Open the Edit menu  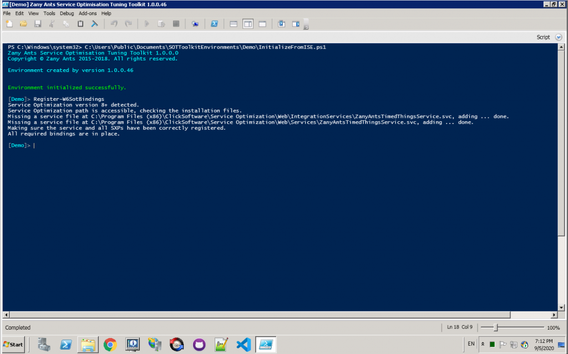[x=19, y=13]
